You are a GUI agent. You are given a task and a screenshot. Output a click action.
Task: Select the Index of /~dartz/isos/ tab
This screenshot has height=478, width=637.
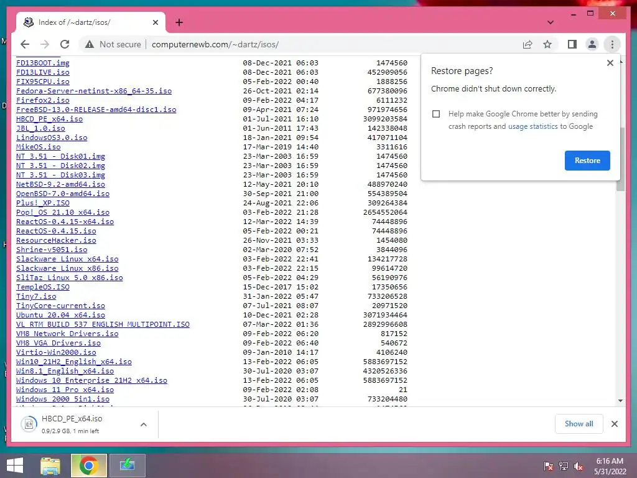pyautogui.click(x=90, y=22)
